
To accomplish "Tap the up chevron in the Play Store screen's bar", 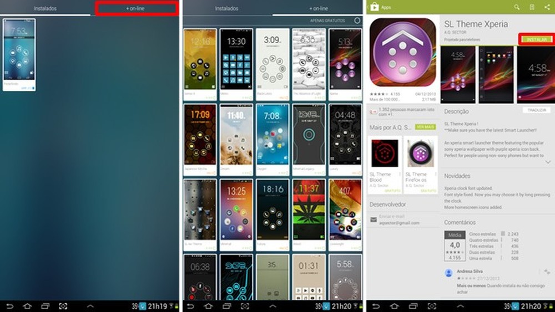I will tap(460, 306).
